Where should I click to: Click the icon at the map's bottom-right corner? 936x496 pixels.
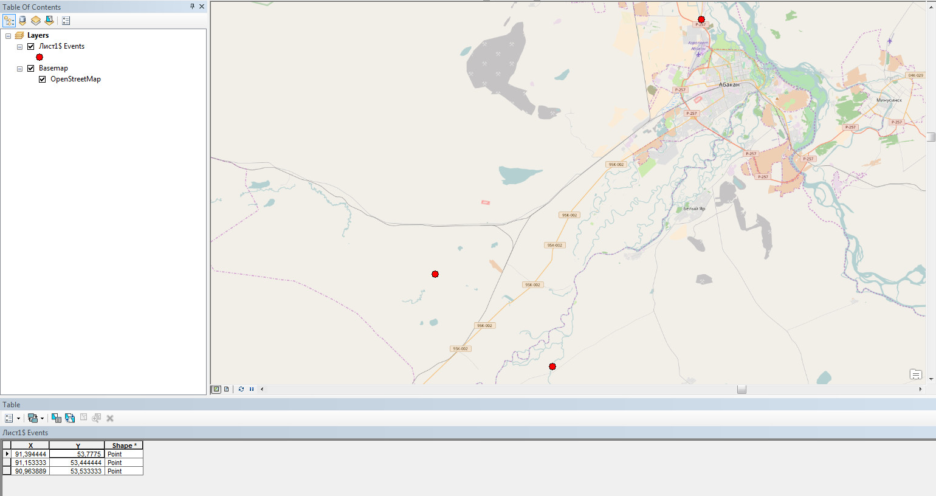pos(916,374)
